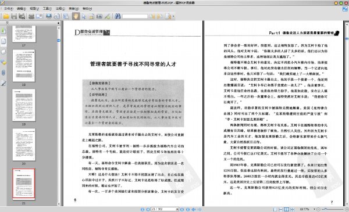Select page 20 thumbnail
349x212 pixels.
pos(24,145)
